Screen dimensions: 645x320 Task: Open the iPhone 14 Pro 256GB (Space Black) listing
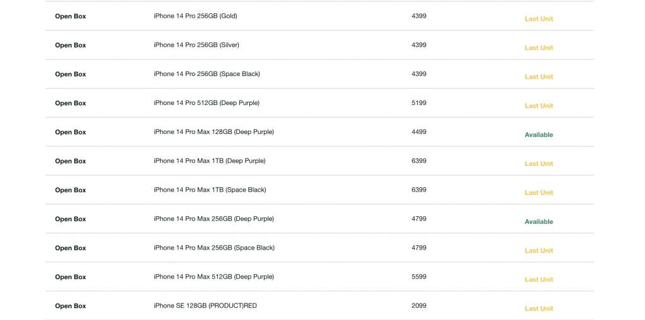(x=207, y=74)
